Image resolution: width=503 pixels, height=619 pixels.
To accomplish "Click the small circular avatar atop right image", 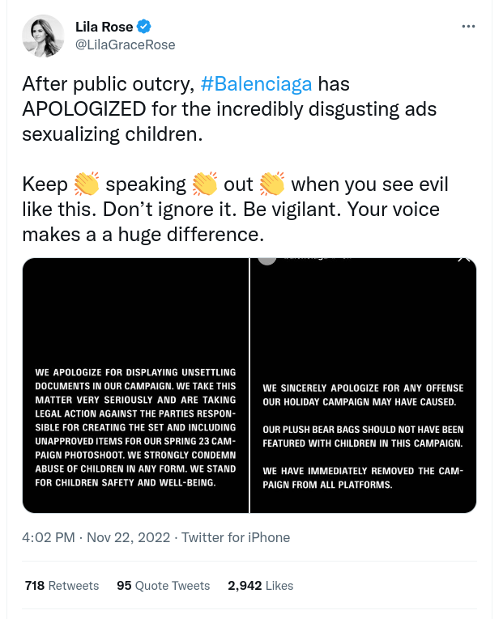I will click(x=266, y=258).
